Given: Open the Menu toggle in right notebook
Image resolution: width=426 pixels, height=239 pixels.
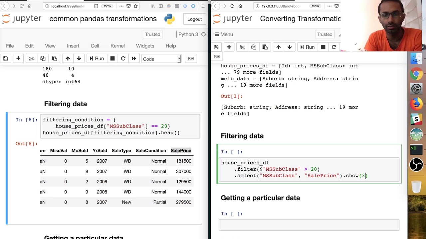Looking at the screenshot, I should [x=224, y=34].
